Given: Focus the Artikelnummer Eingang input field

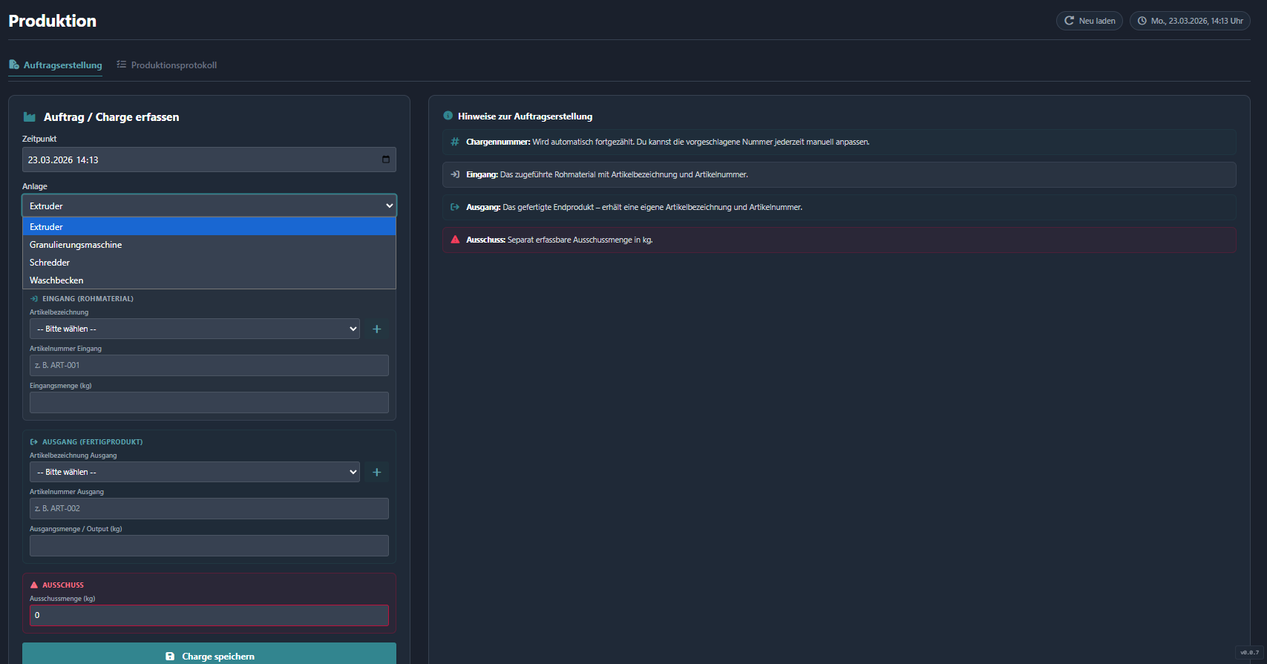Looking at the screenshot, I should point(209,365).
